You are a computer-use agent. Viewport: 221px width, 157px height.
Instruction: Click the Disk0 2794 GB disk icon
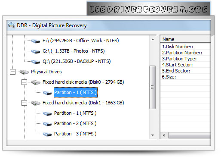click(36, 82)
